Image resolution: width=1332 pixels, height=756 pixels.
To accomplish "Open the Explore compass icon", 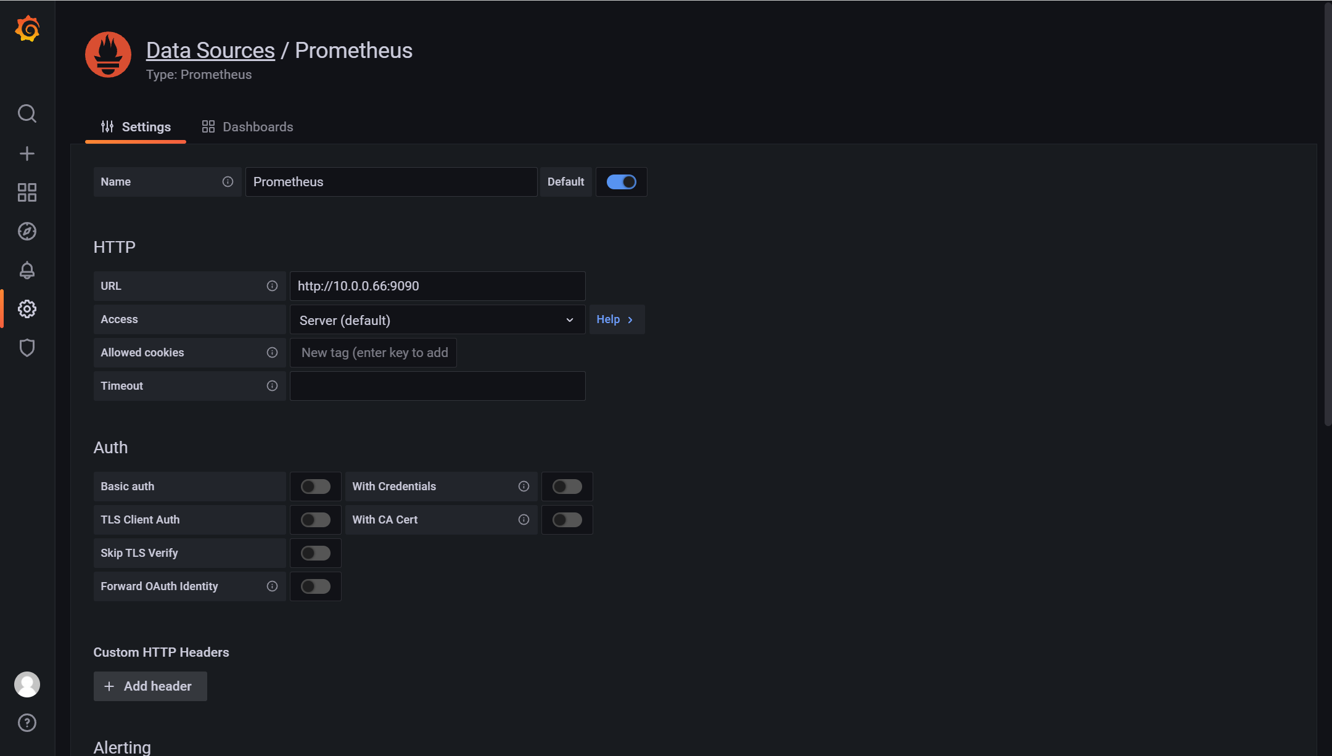I will 27,231.
